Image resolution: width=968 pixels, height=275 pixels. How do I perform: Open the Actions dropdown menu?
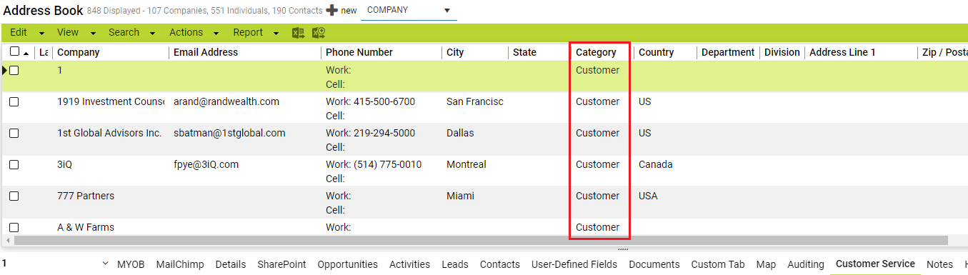(193, 33)
